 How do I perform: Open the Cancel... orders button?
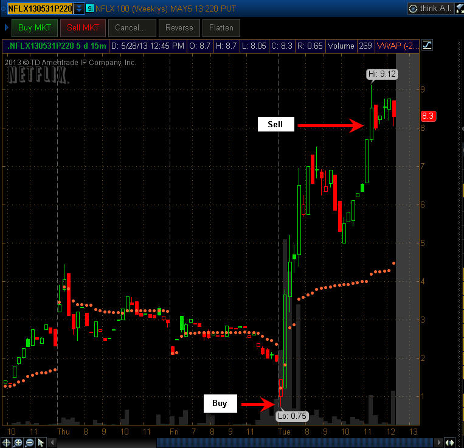(x=132, y=28)
